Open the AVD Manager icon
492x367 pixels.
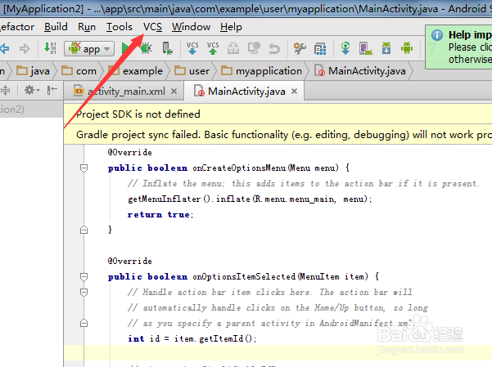[x=366, y=48]
